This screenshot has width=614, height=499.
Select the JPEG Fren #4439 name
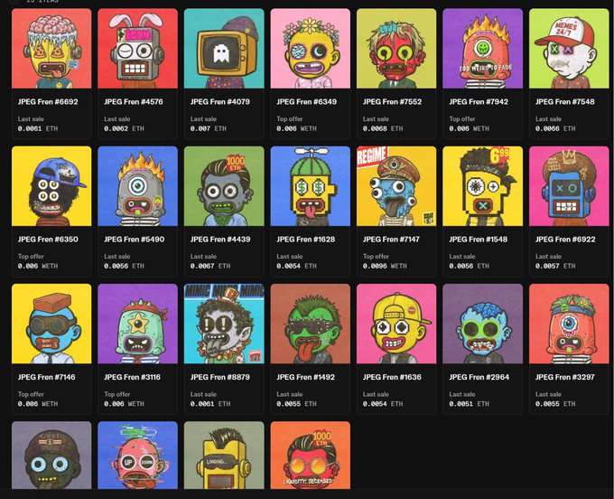pos(220,240)
